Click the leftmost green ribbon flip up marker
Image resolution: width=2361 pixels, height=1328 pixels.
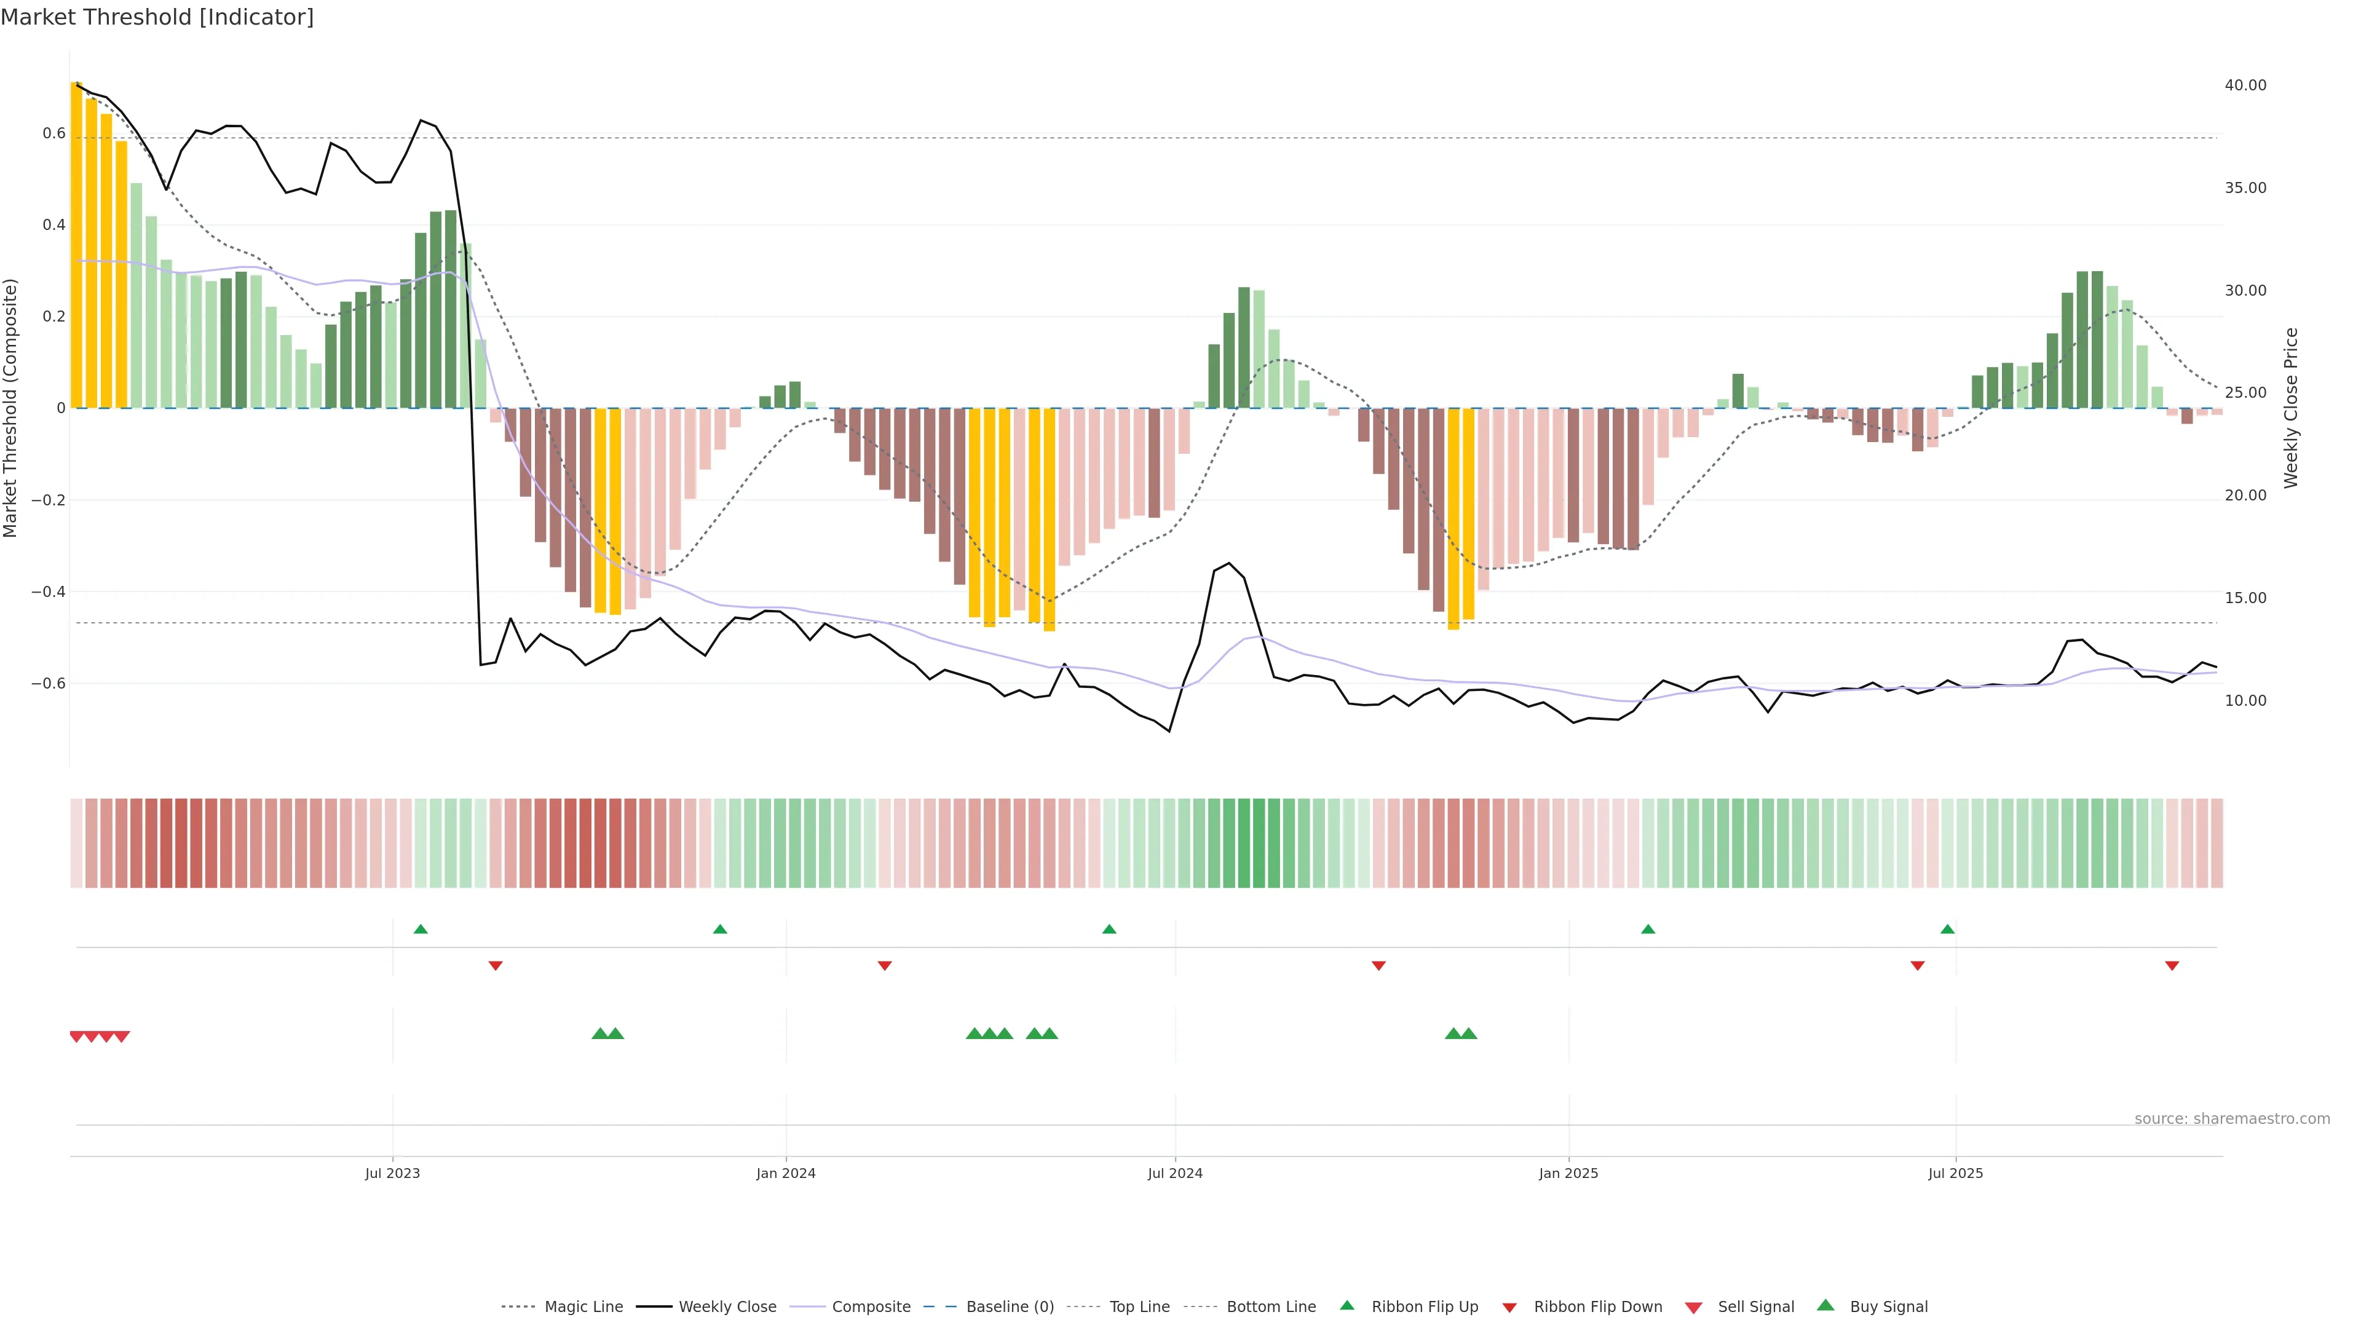[421, 930]
